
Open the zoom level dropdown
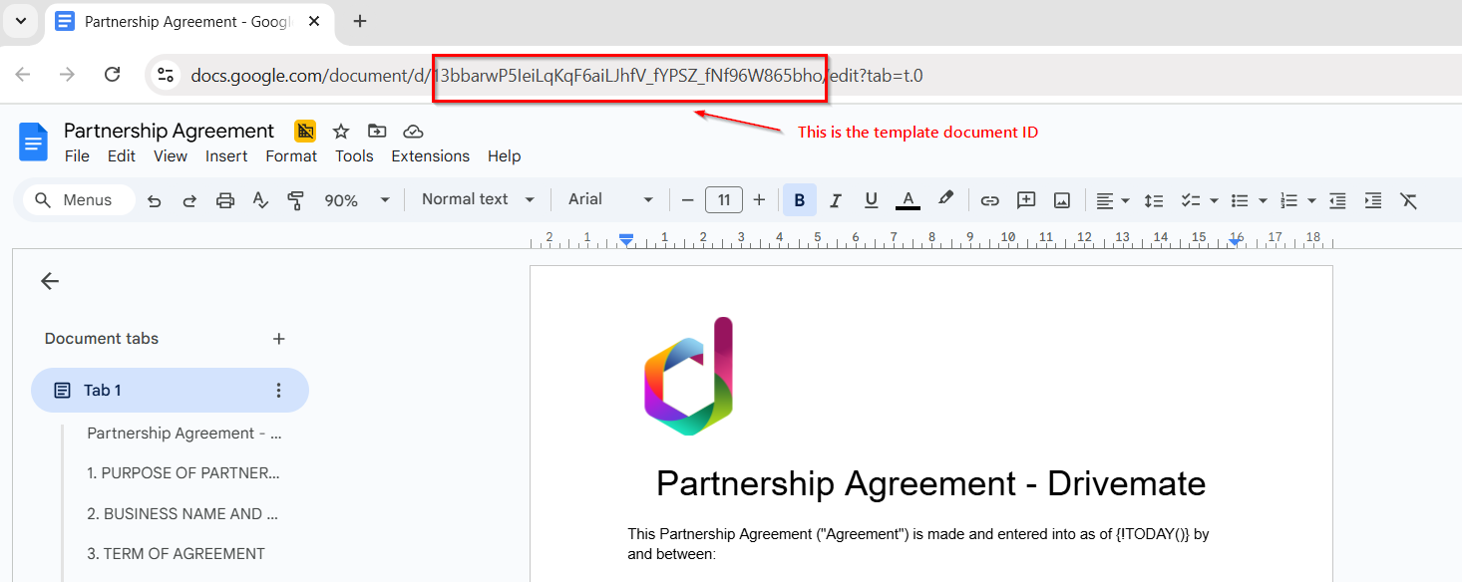356,199
